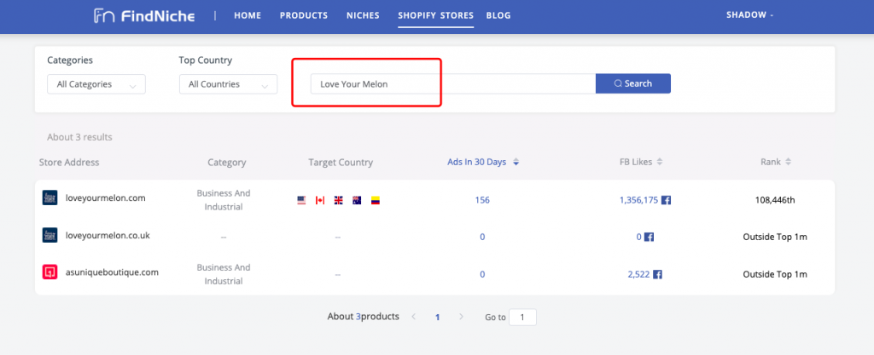
Task: Click the Go to page input
Action: click(x=523, y=318)
